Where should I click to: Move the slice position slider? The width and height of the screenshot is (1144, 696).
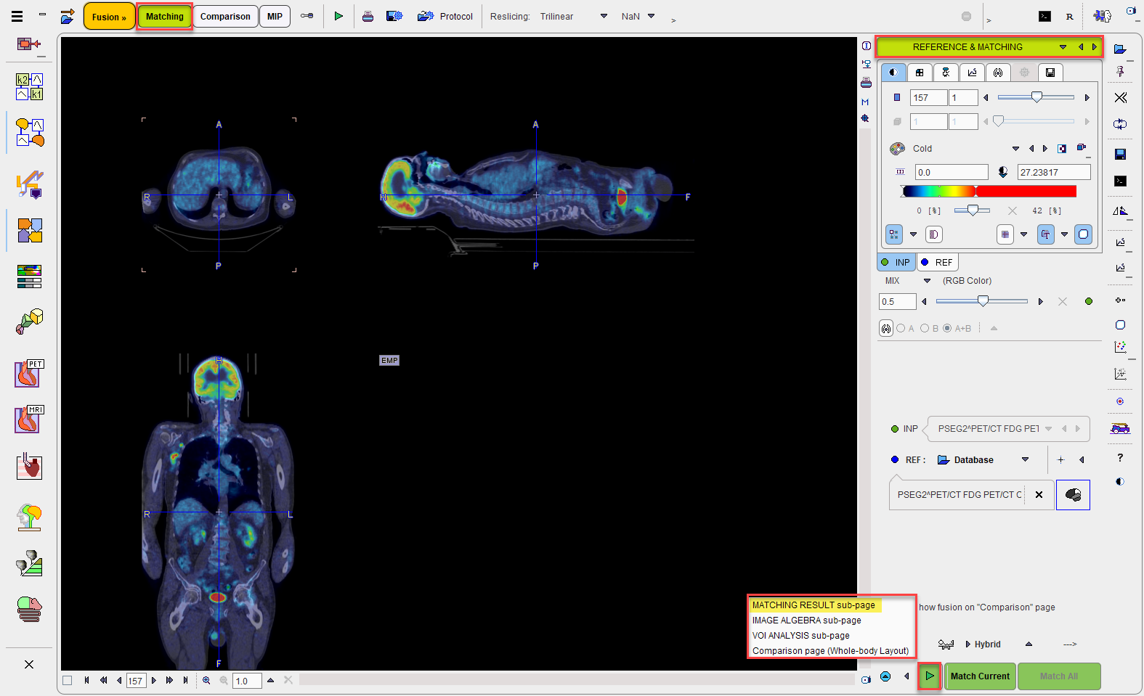[1037, 97]
